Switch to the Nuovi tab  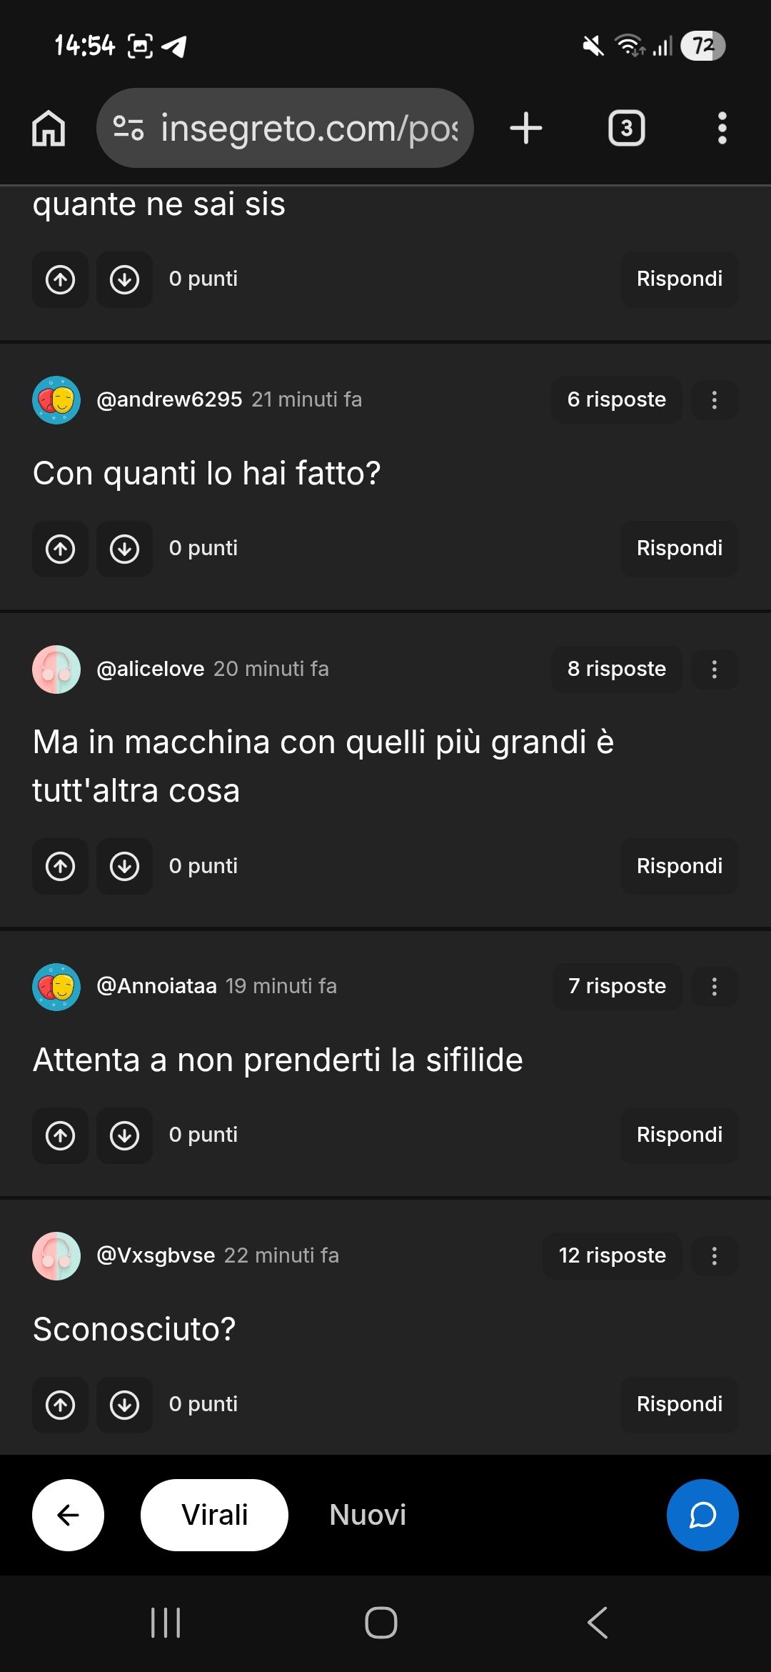(368, 1515)
